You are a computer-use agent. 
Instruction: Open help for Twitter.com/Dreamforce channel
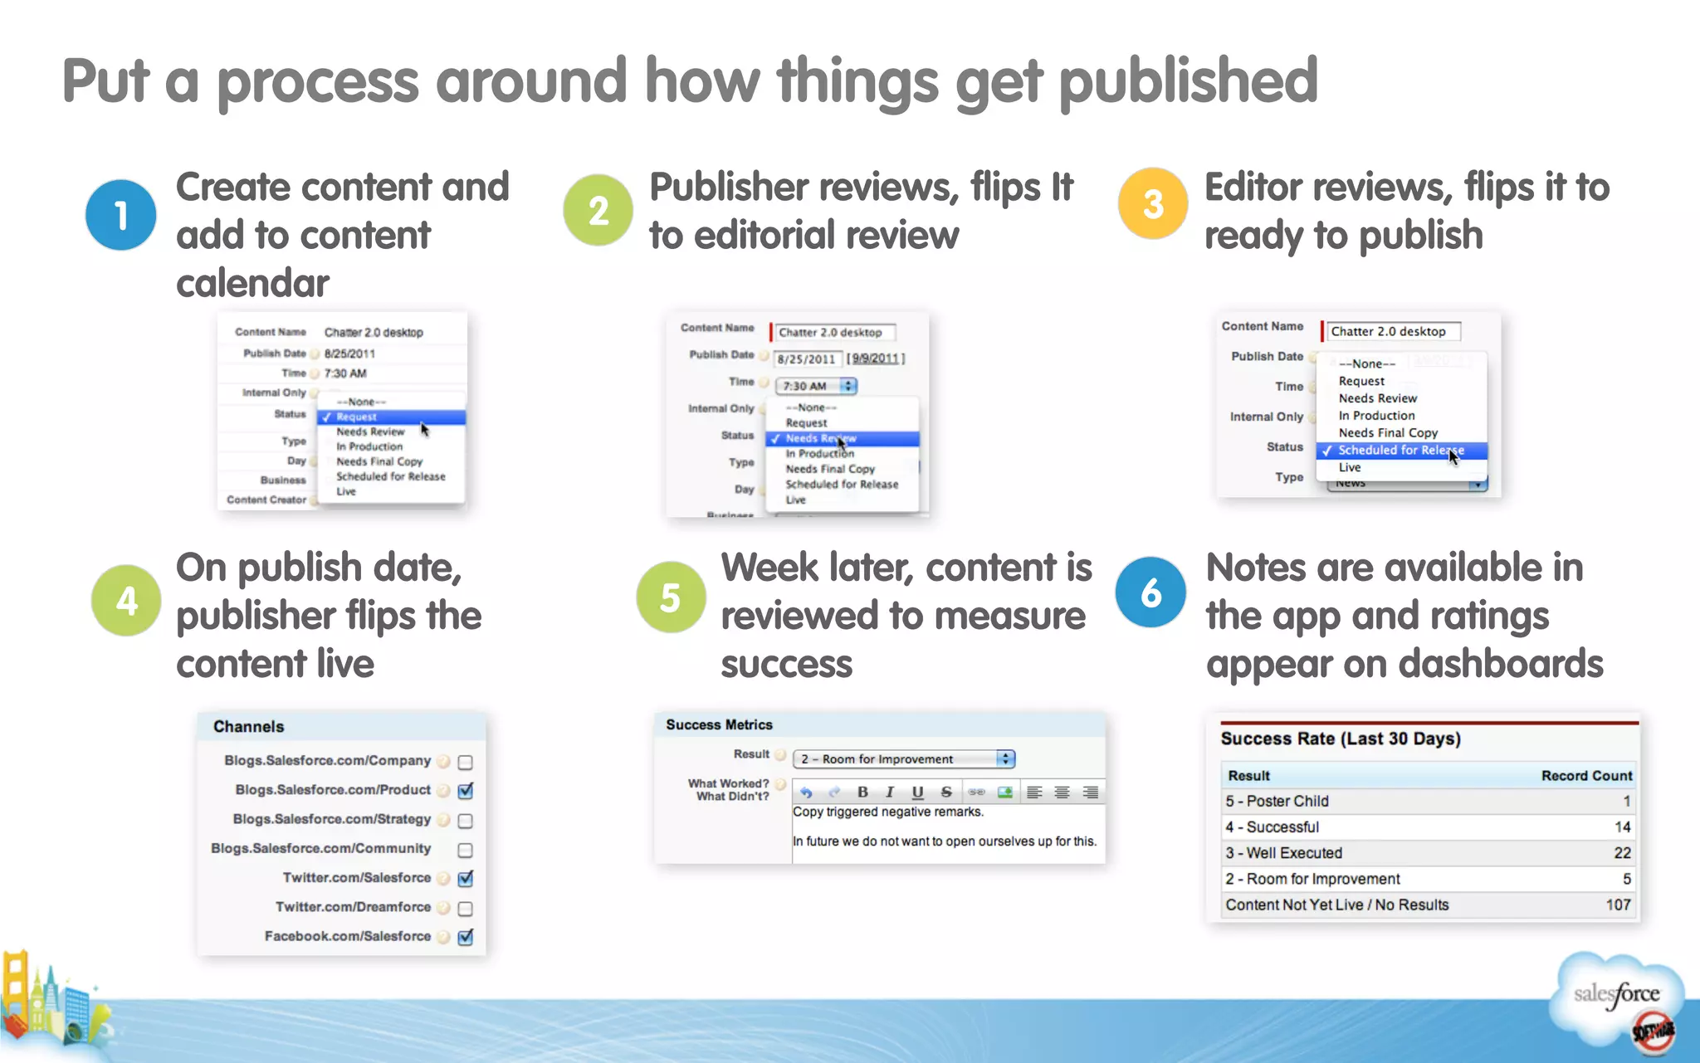(444, 908)
